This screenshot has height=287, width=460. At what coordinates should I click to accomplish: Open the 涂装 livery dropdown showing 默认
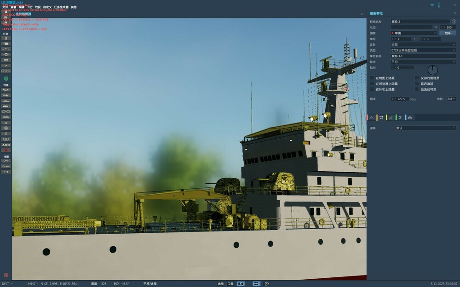[x=425, y=128]
